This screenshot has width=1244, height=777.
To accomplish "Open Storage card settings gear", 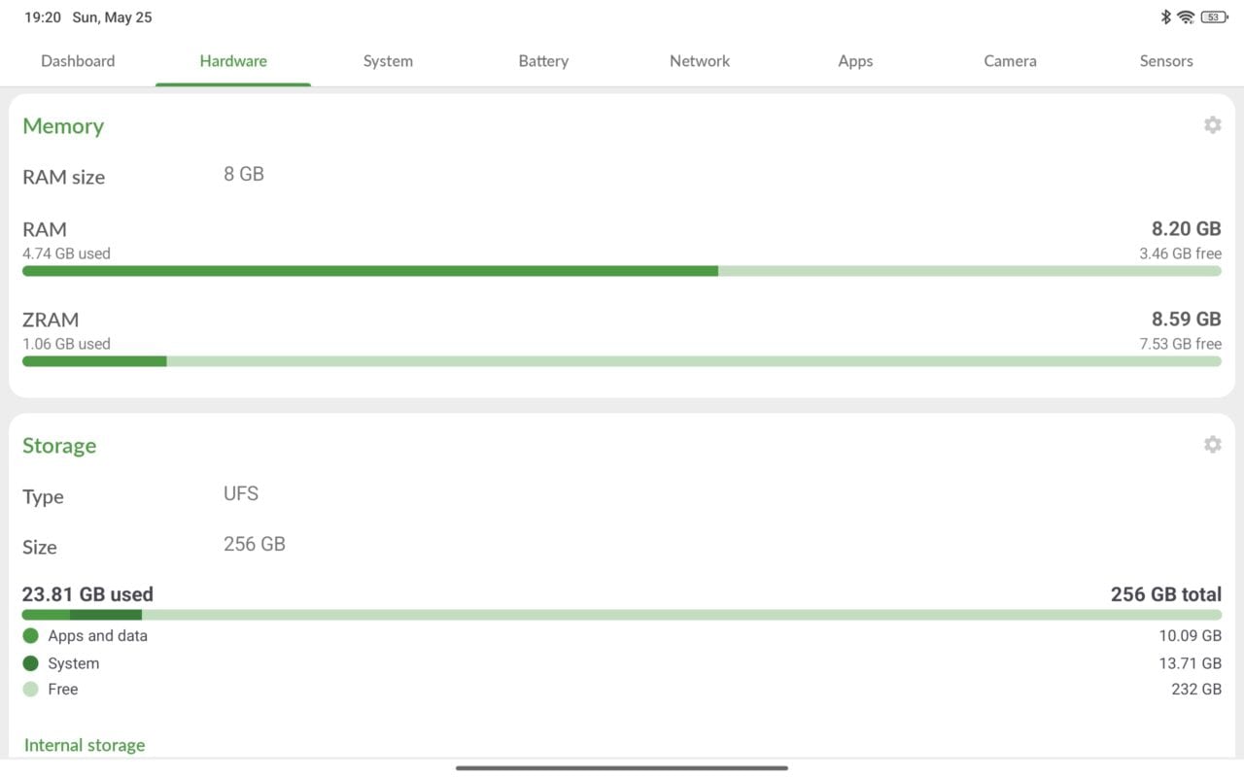I will pyautogui.click(x=1212, y=445).
